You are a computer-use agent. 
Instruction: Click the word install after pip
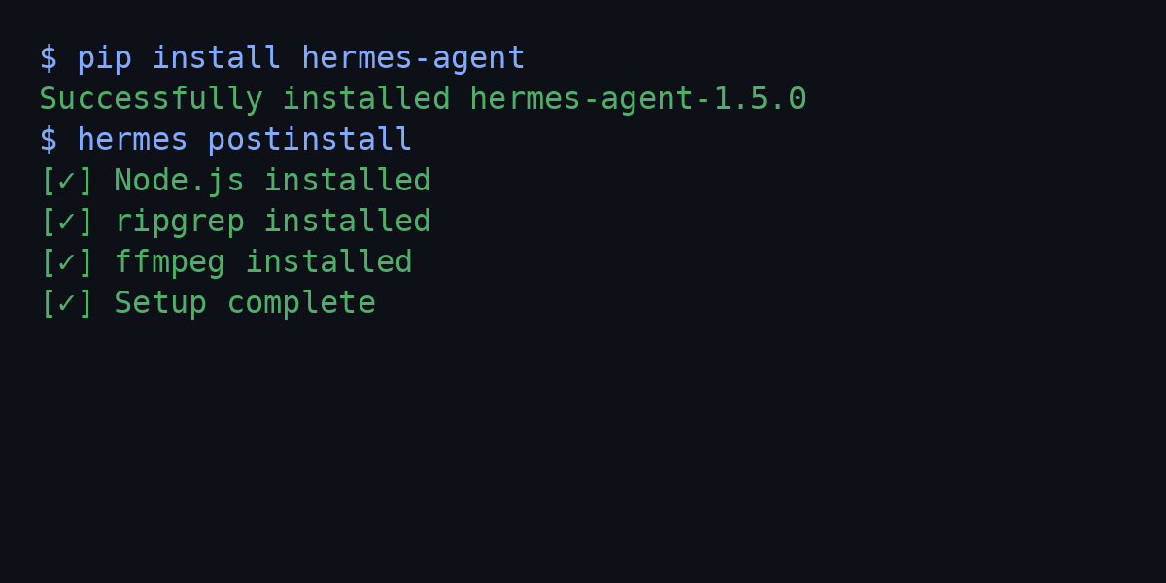tap(217, 58)
